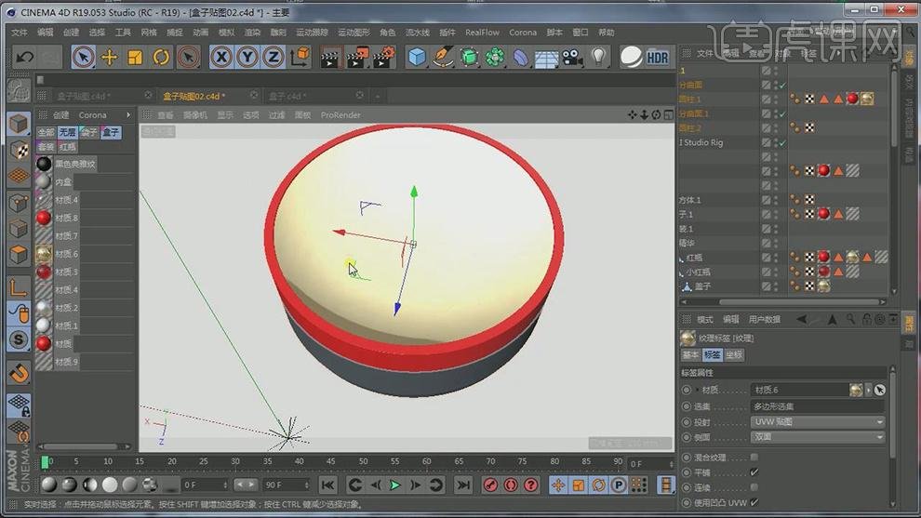The height and width of the screenshot is (518, 921).
Task: Select the 材质.8 red material
Action: (44, 218)
